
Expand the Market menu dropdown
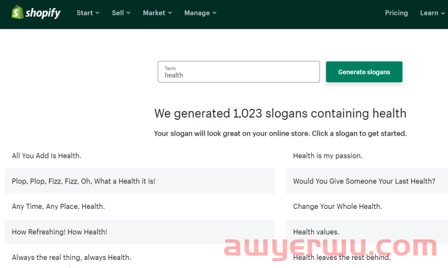[x=157, y=13]
